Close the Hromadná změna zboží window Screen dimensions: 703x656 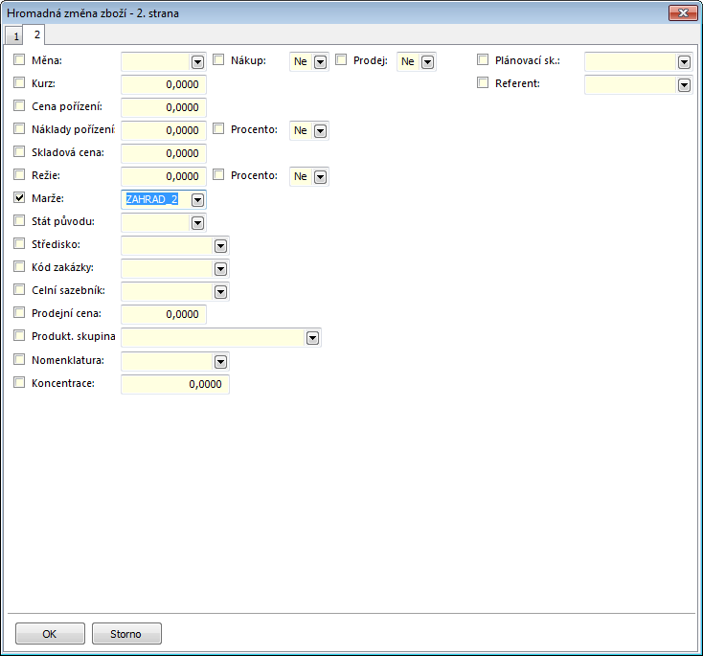(683, 13)
